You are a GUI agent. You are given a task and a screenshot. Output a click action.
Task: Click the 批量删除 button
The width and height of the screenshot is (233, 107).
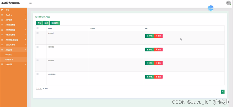[55, 23]
